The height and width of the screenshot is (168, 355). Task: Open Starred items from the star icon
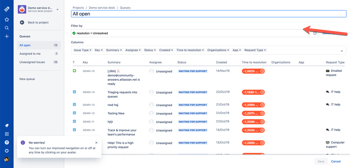click(7, 20)
